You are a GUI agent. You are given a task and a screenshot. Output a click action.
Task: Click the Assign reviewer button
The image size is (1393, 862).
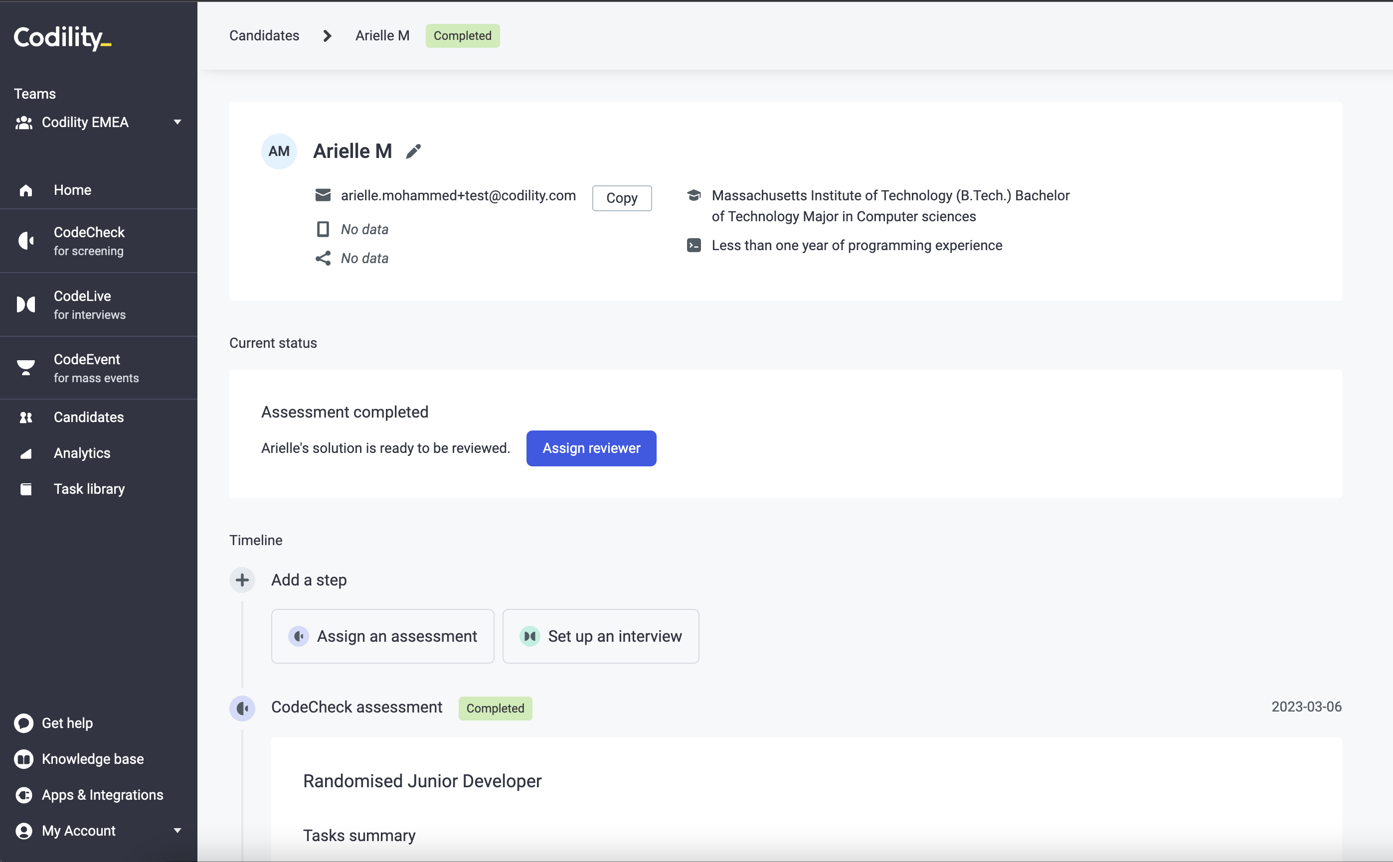coord(591,448)
